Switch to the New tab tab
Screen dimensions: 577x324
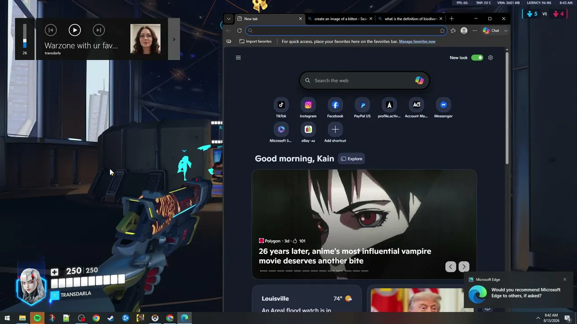[269, 19]
